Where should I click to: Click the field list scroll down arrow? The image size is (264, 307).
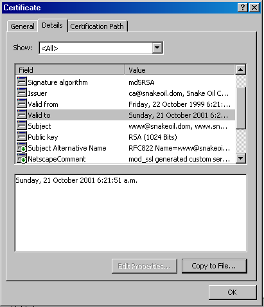(x=240, y=158)
